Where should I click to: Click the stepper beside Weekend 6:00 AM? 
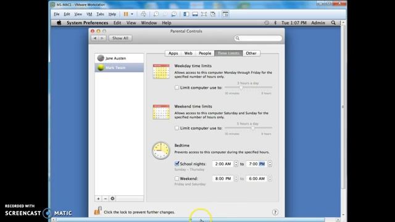[270, 178]
